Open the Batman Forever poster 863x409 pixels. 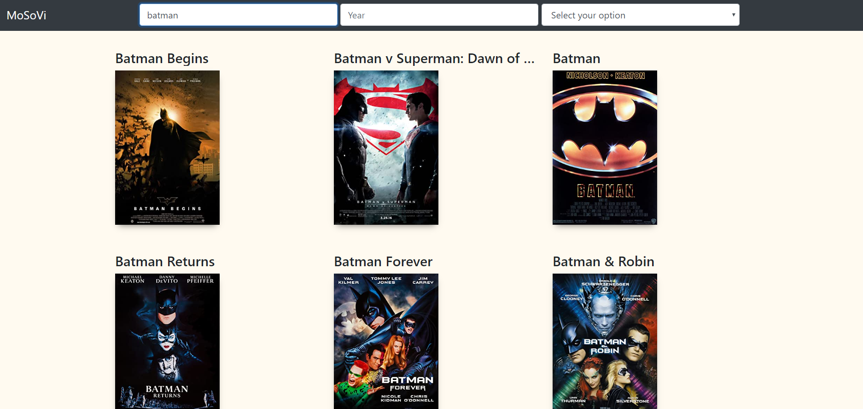point(386,341)
